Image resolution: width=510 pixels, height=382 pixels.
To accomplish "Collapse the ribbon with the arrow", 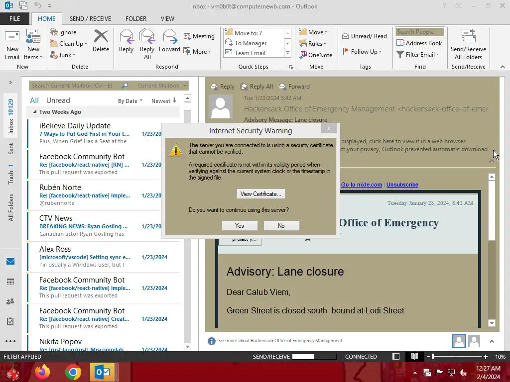I will coord(503,67).
